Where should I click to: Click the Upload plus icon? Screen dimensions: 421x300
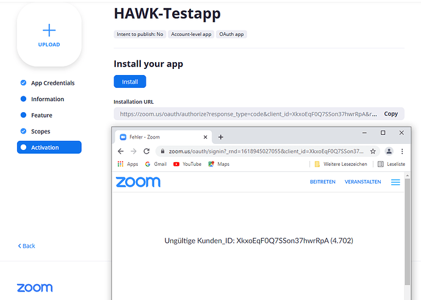(x=49, y=30)
